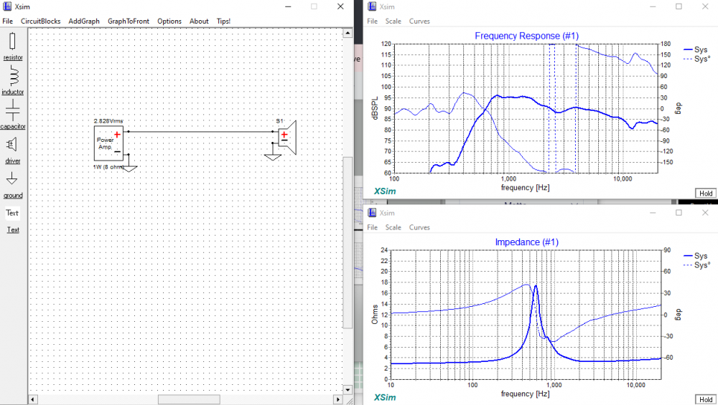This screenshot has height=405, width=718.
Task: Toggle Hold on Frequency Response graph
Action: click(x=705, y=194)
